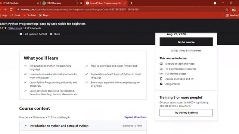The width and height of the screenshot is (239, 134).
Task: Open the Gmail bookmark
Action: point(15,15)
